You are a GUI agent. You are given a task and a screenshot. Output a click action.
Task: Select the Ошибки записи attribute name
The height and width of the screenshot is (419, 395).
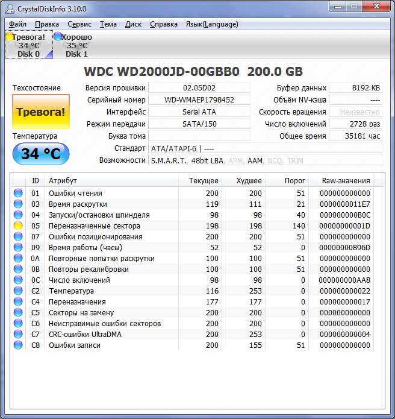(x=75, y=345)
